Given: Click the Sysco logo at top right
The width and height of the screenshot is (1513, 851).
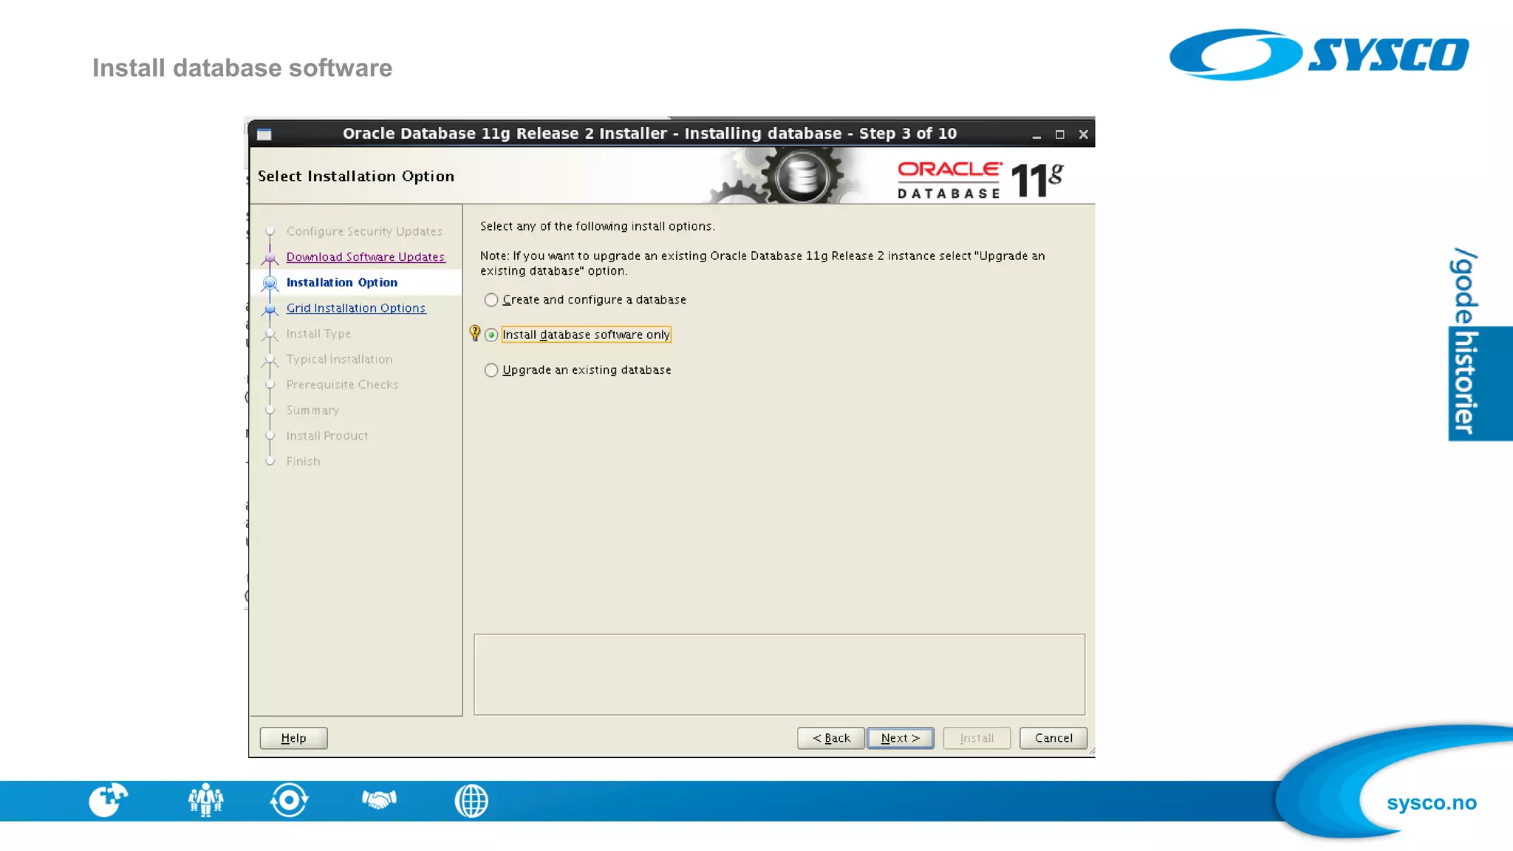Looking at the screenshot, I should point(1319,55).
